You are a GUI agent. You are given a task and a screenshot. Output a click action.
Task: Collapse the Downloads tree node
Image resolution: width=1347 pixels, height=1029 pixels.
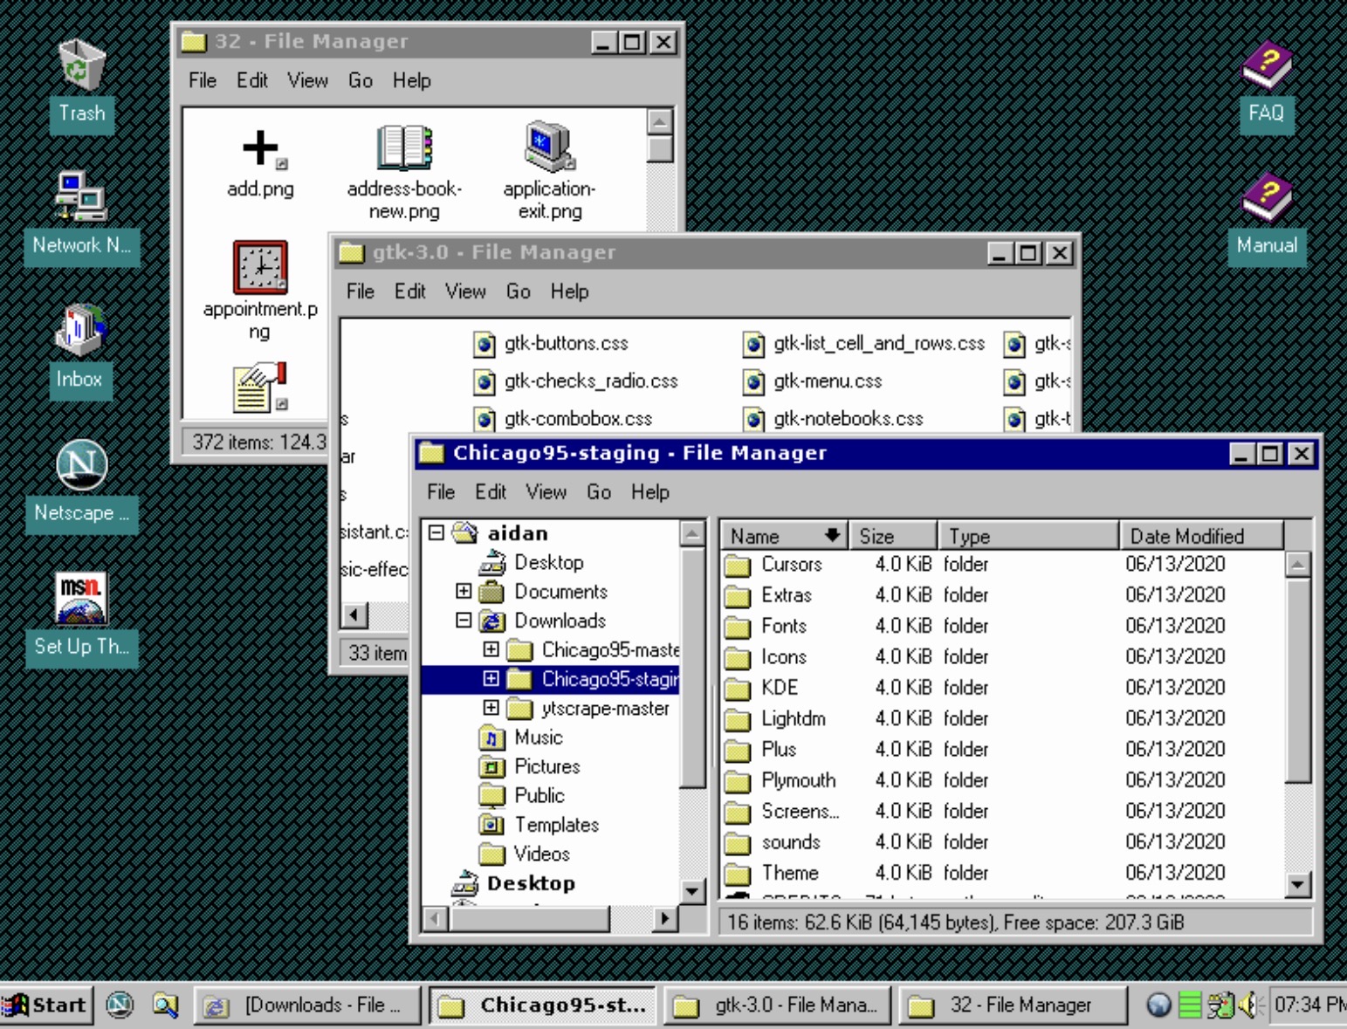pyautogui.click(x=464, y=621)
